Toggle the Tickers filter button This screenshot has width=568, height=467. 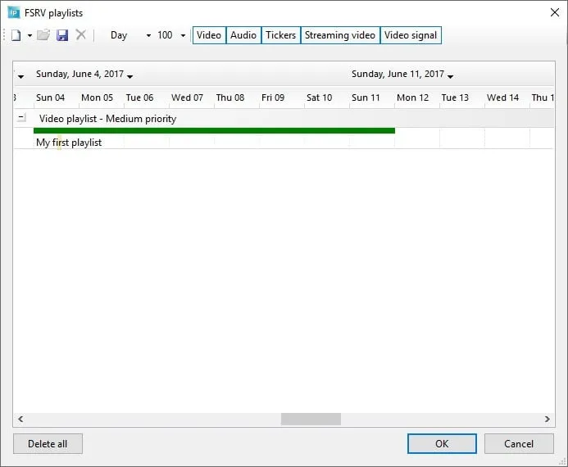(280, 35)
